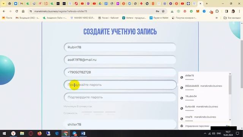Open the MetaMask fox extension
This screenshot has height=137, width=243.
198,11
